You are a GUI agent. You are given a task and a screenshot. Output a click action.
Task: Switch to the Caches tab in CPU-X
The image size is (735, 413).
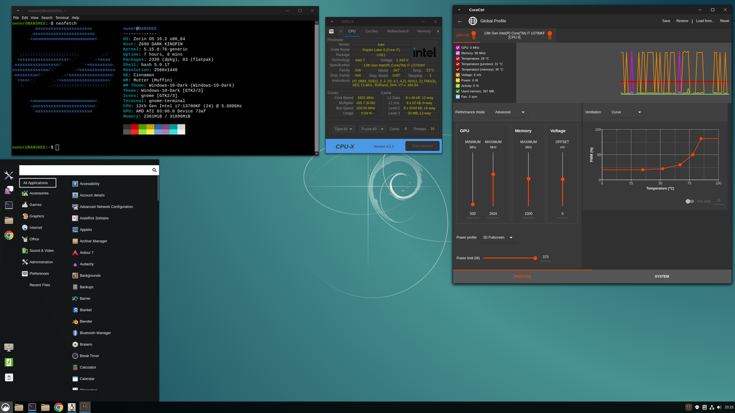(372, 31)
